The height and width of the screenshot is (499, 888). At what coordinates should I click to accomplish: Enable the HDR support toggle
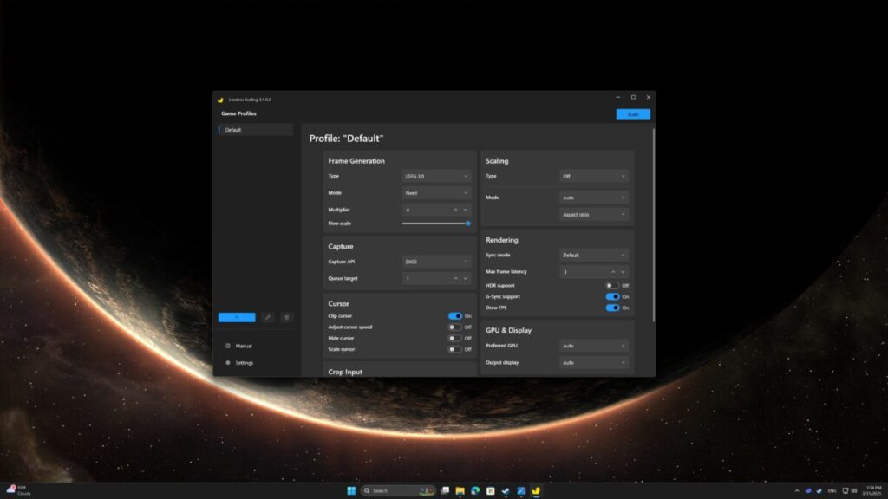(612, 286)
